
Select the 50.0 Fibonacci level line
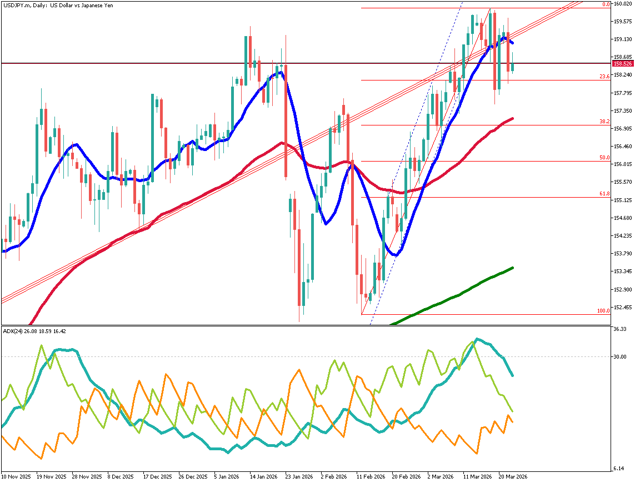500,162
